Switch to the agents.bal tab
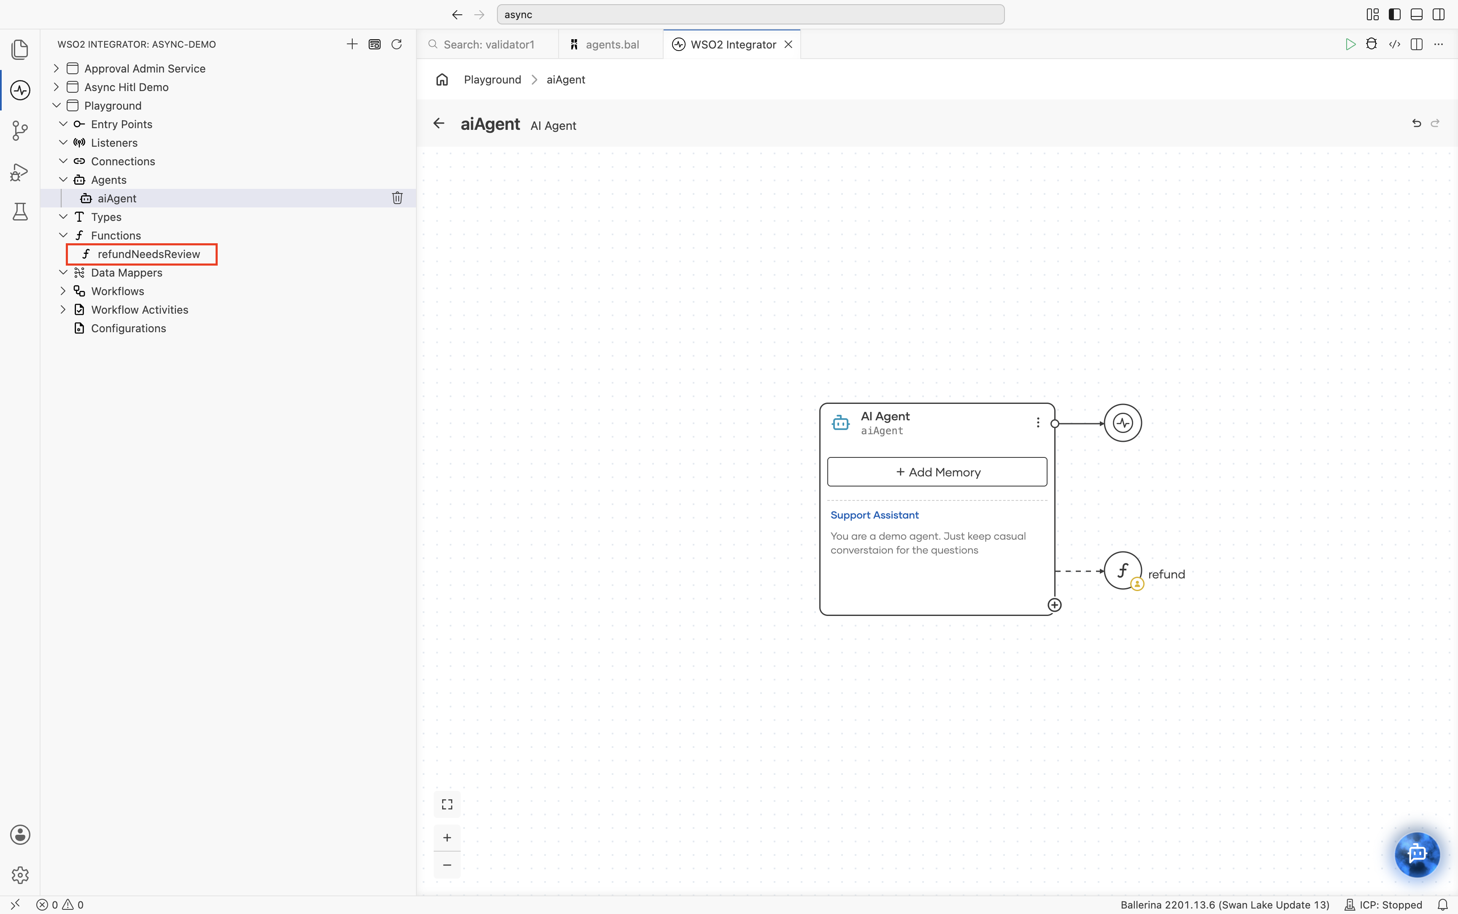Image resolution: width=1458 pixels, height=914 pixels. (611, 44)
